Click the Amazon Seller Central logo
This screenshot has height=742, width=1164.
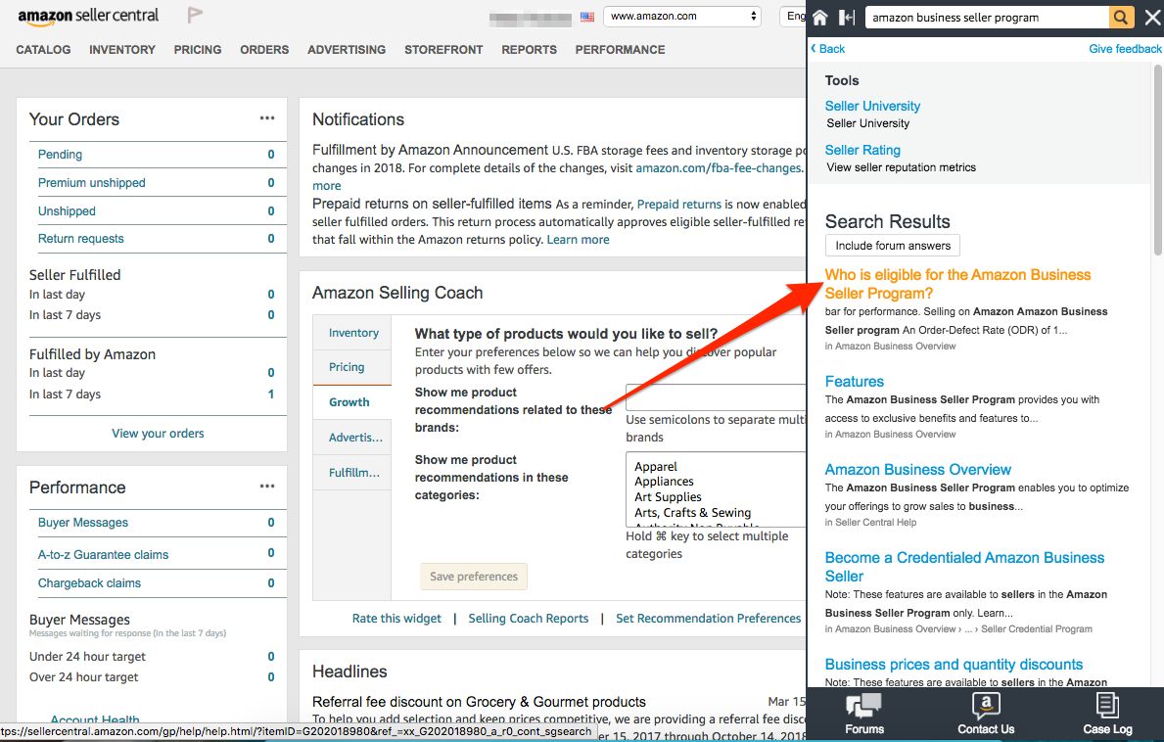88,17
